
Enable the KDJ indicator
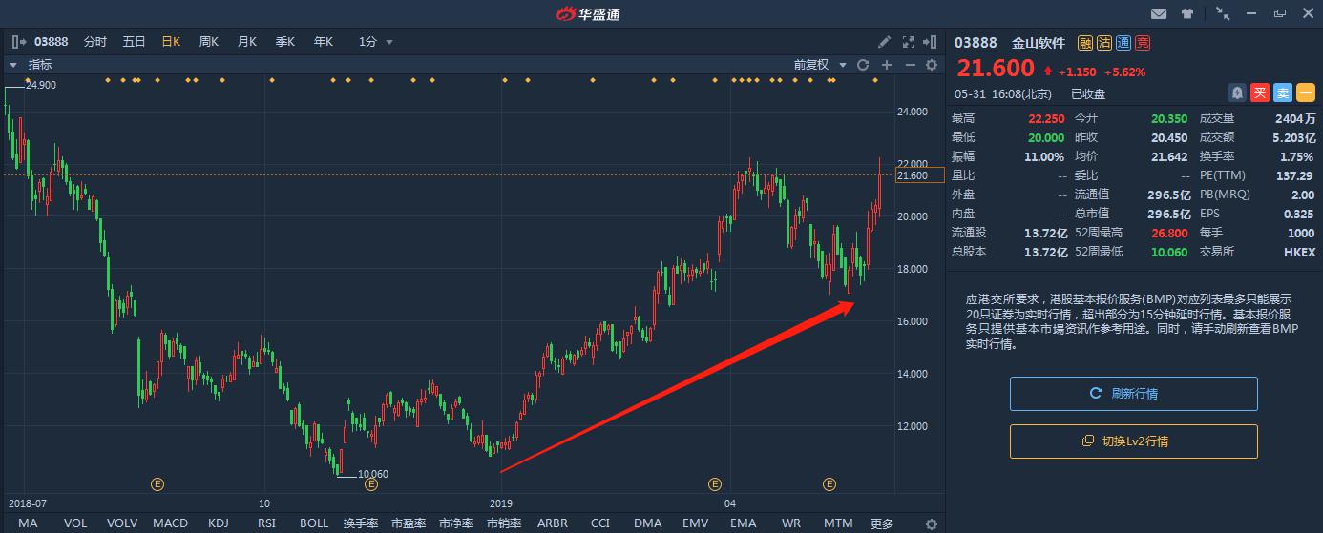[219, 523]
